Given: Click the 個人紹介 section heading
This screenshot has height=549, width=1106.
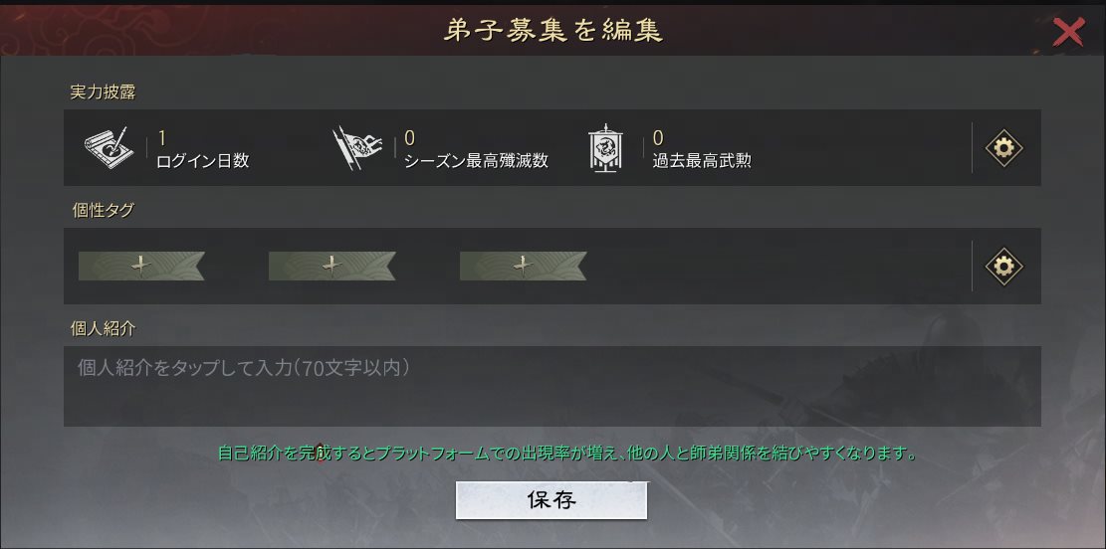Looking at the screenshot, I should [x=103, y=328].
